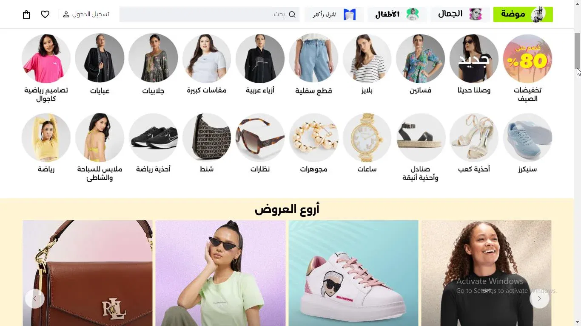Open the 80% تخفيضات الصيف summer sale circle
581x326 pixels.
click(527, 59)
